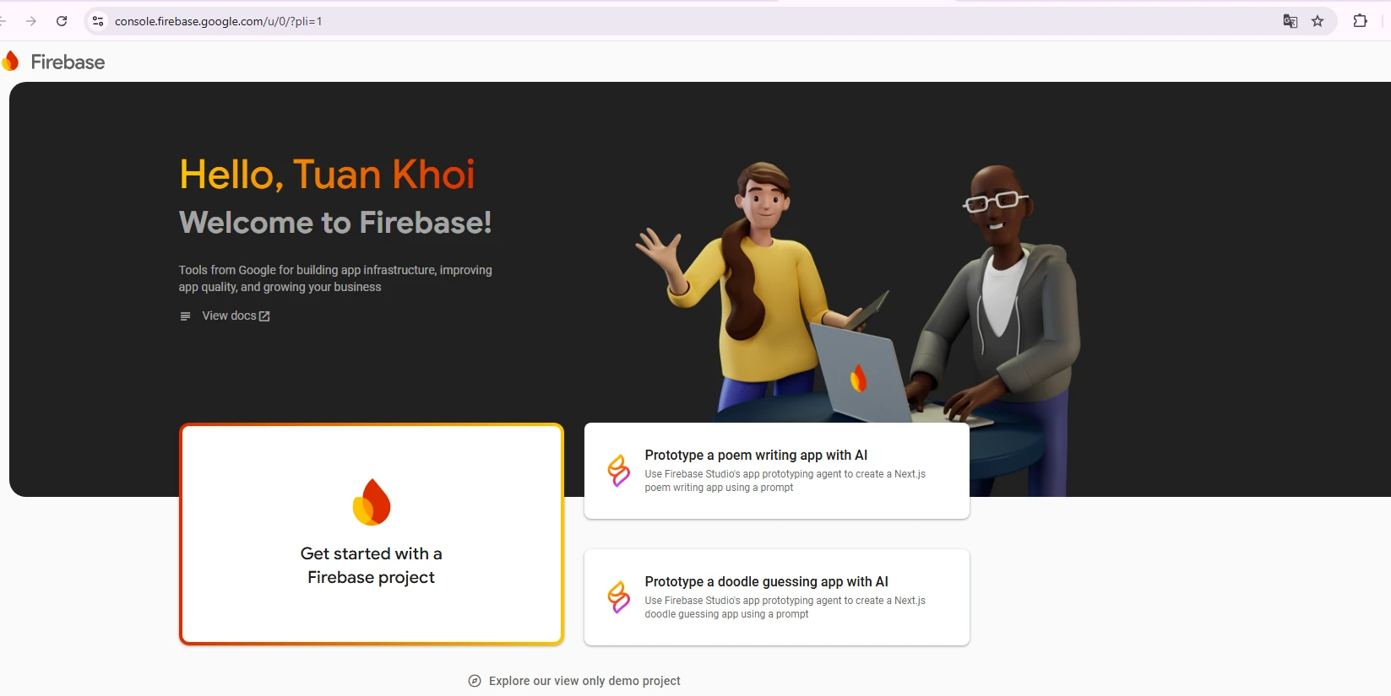
Task: Click the flame icon in Get started card
Action: tap(372, 502)
